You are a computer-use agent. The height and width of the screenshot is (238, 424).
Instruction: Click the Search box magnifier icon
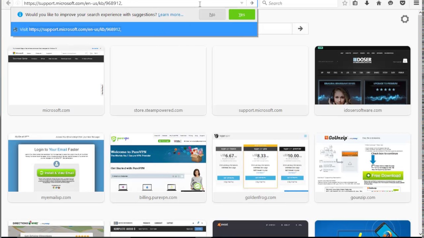[x=264, y=3]
